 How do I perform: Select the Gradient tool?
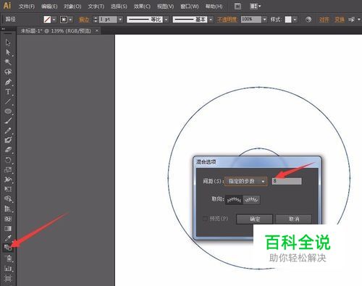click(8, 228)
